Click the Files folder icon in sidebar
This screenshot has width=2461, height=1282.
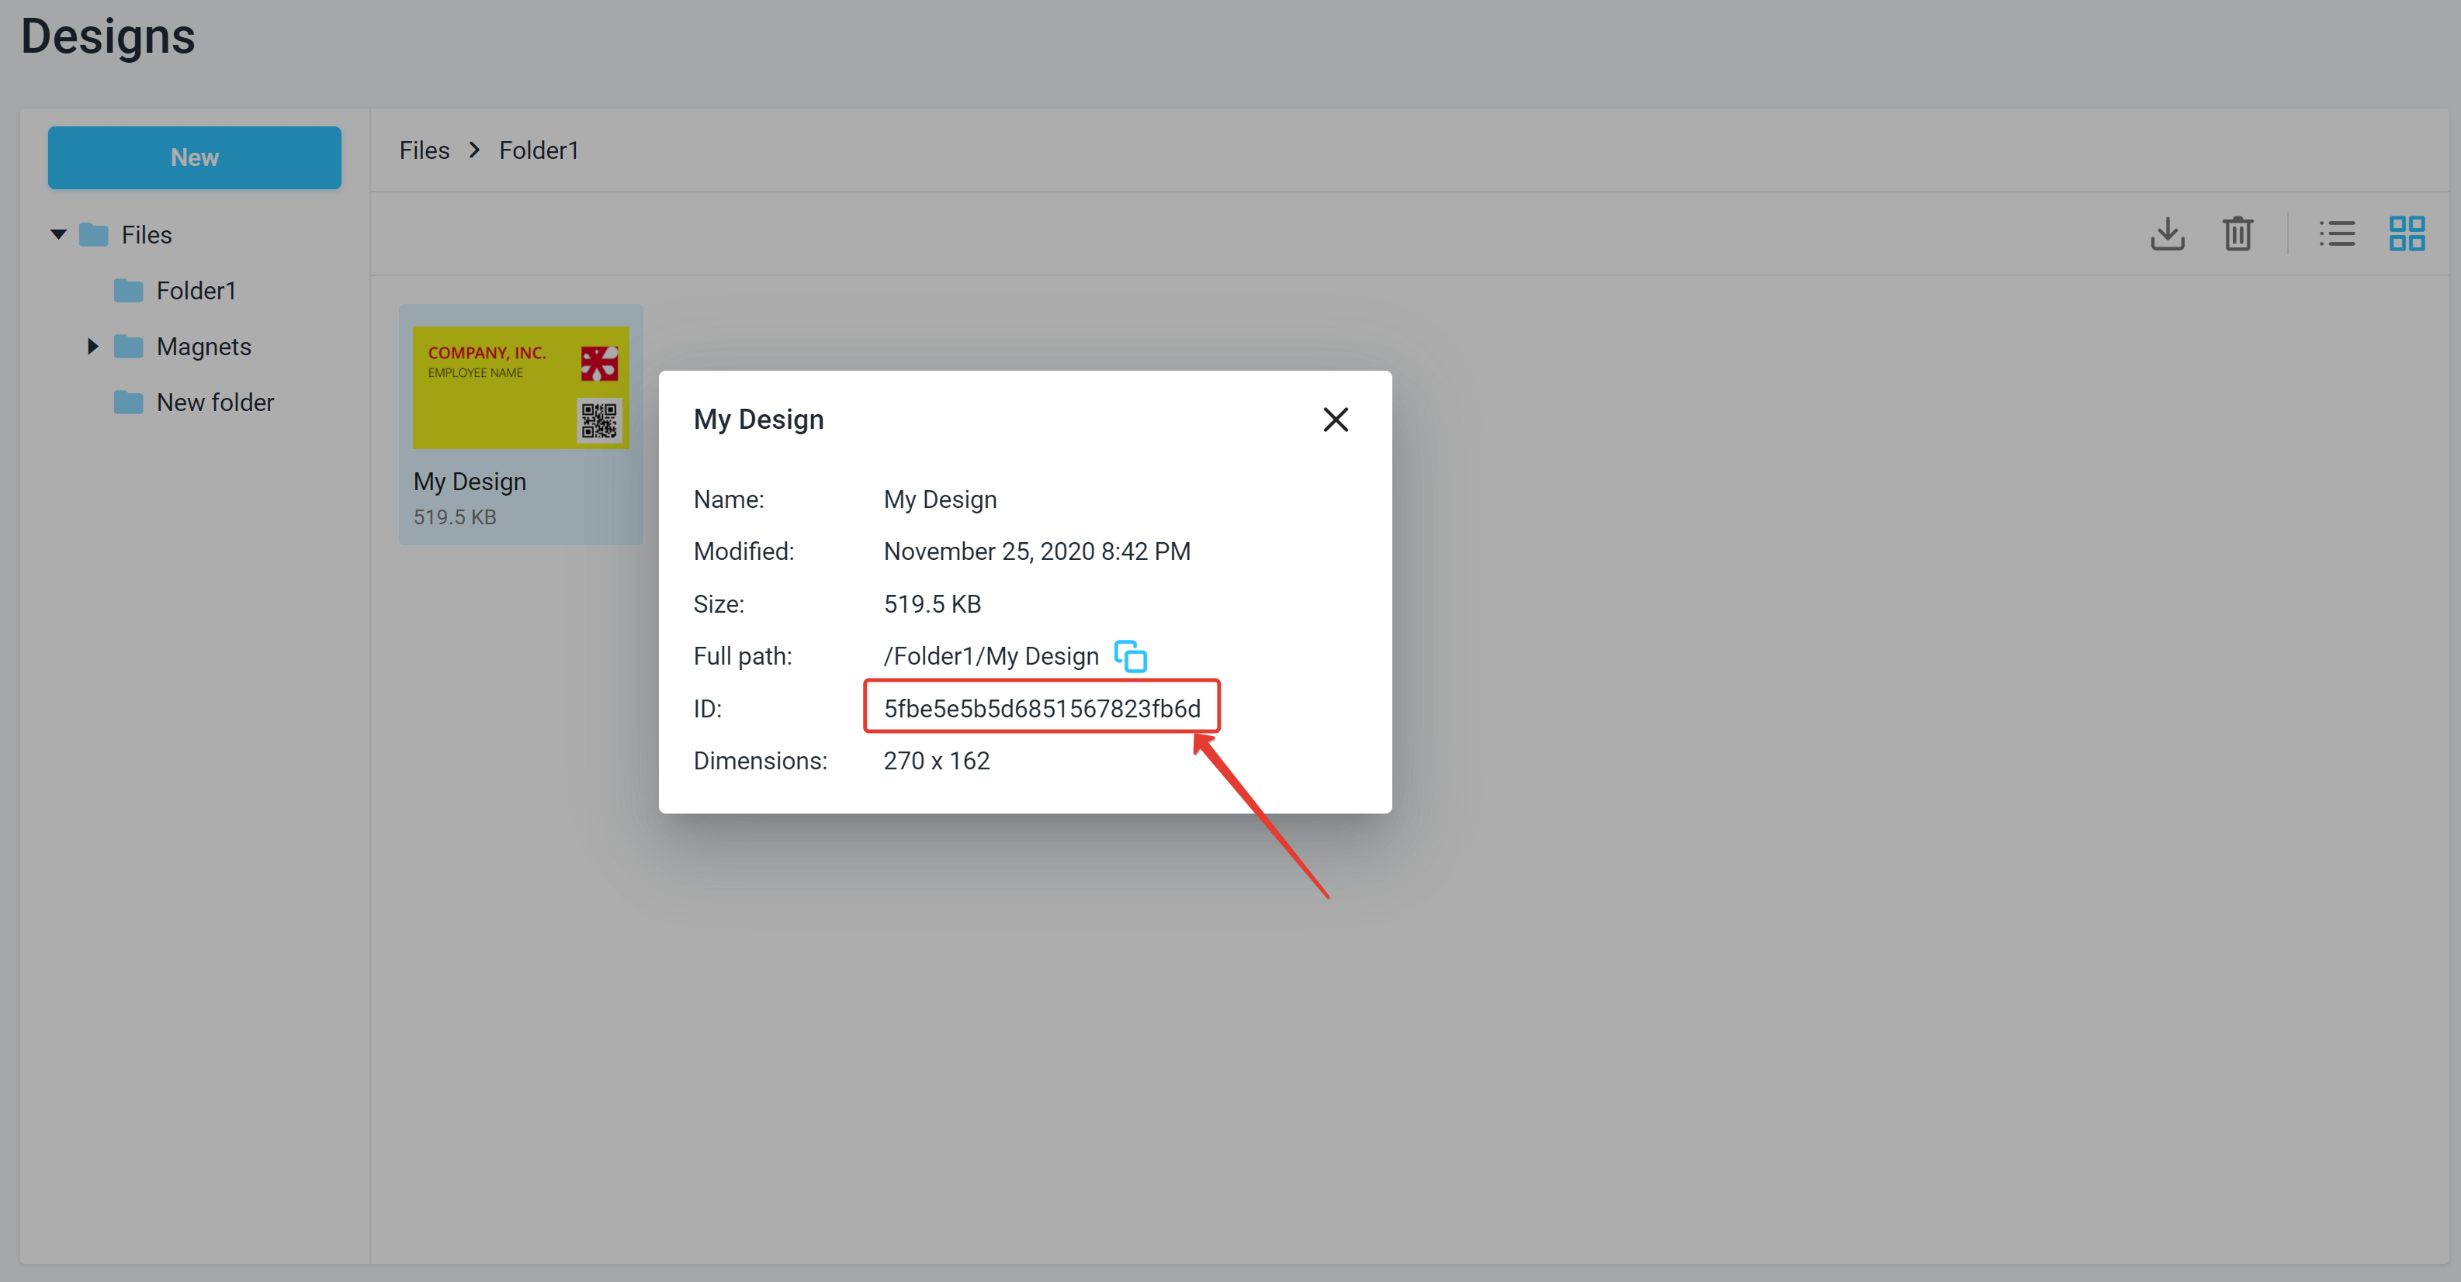tap(94, 235)
